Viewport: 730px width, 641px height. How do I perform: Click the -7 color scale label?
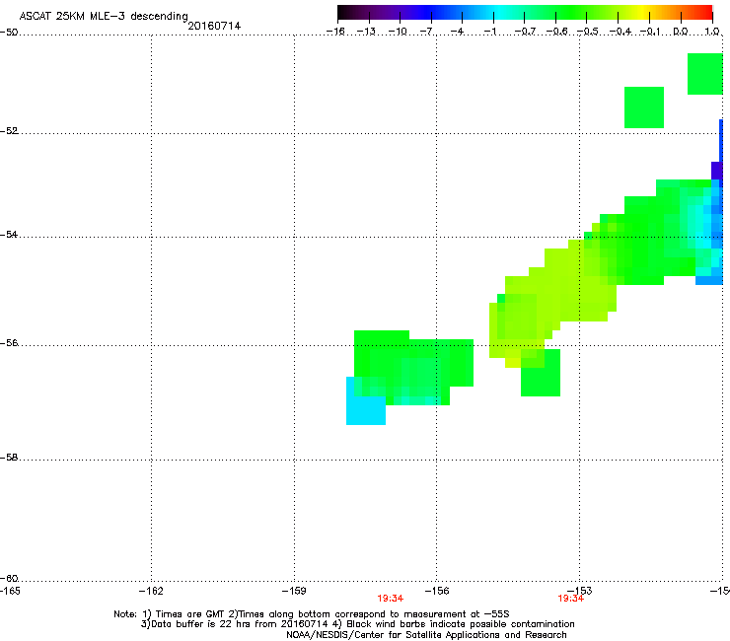(426, 32)
